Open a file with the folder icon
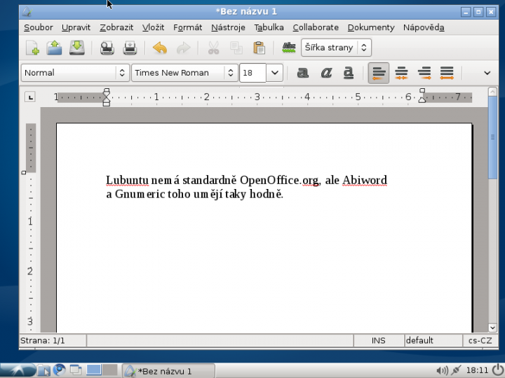This screenshot has height=378, width=505. [54, 48]
